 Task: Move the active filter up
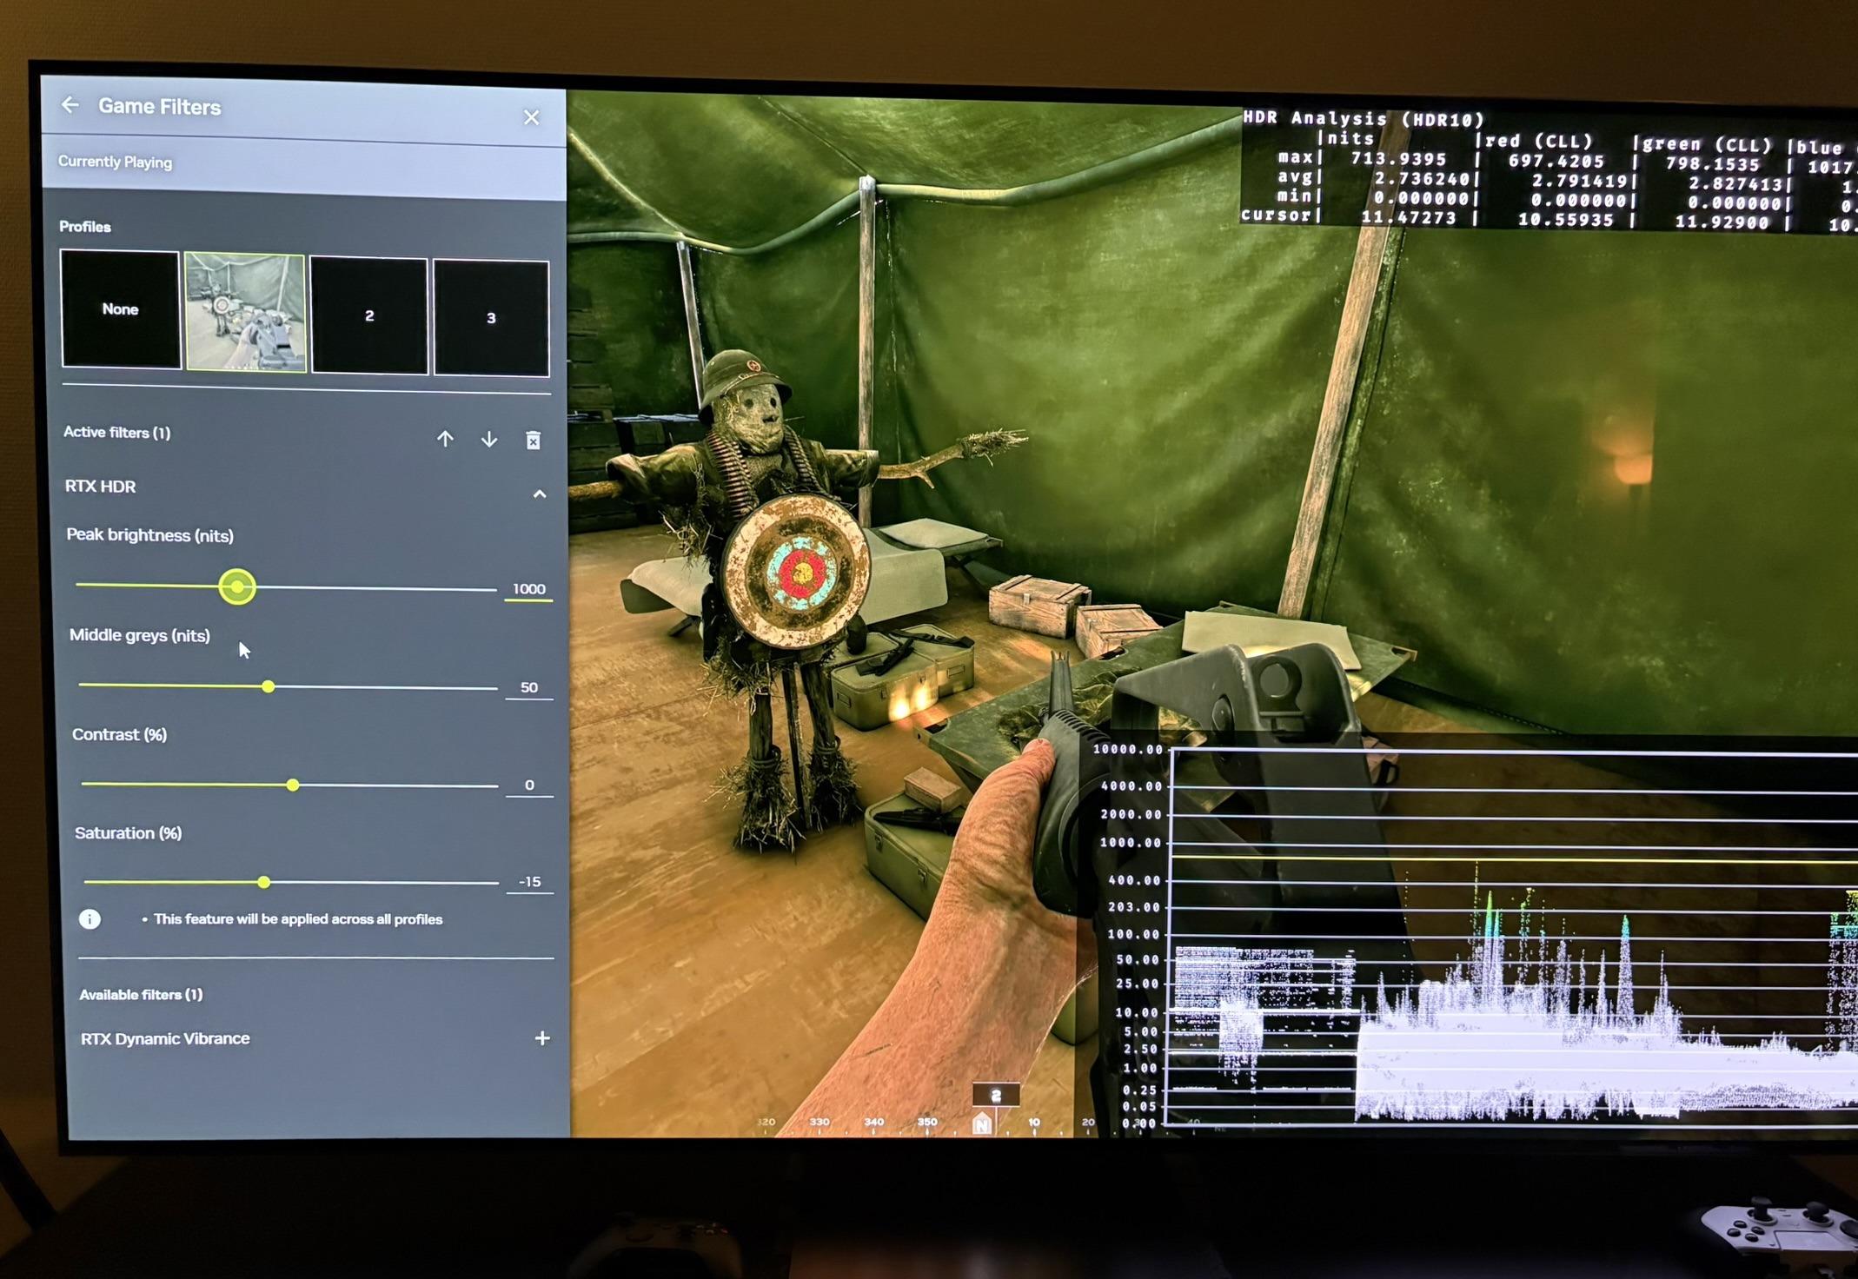[x=445, y=439]
